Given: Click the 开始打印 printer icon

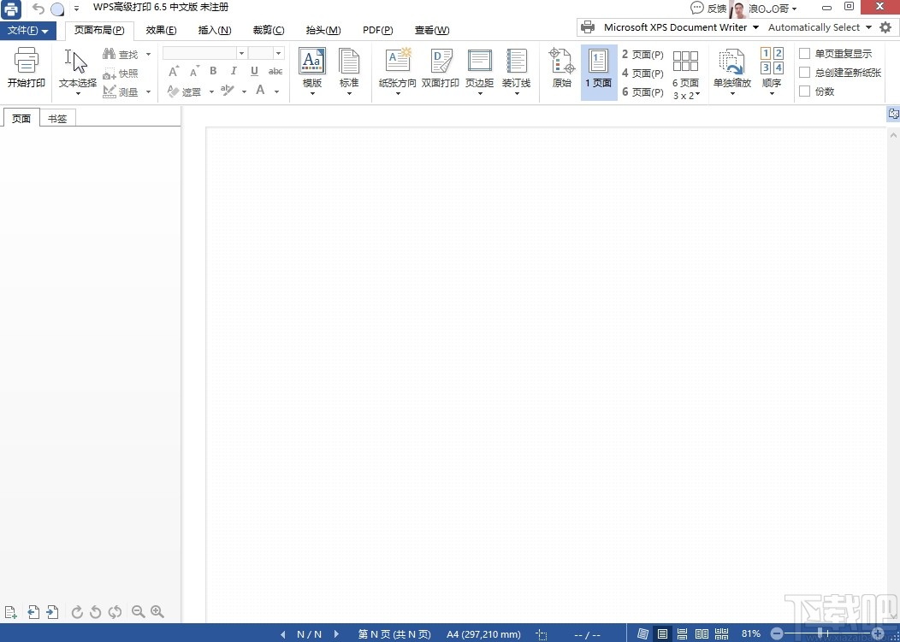Looking at the screenshot, I should click(x=26, y=60).
